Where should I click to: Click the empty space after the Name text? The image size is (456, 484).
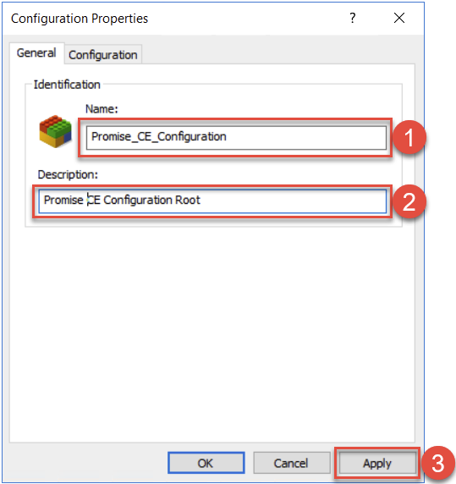pyautogui.click(x=305, y=137)
